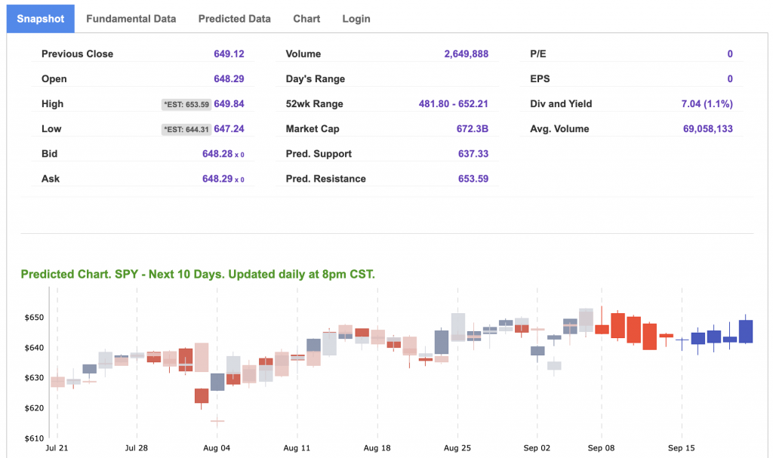
Task: Click the Sep 15 date label
Action: coord(682,448)
